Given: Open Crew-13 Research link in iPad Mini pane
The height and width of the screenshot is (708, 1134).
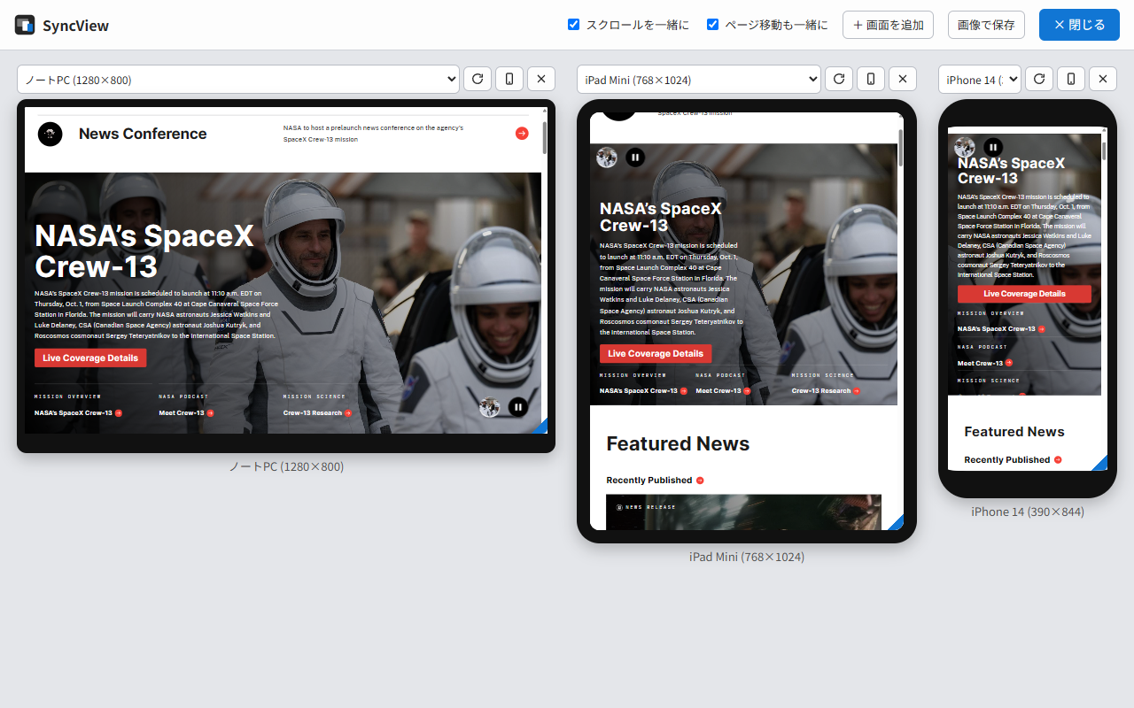Looking at the screenshot, I should (x=826, y=390).
